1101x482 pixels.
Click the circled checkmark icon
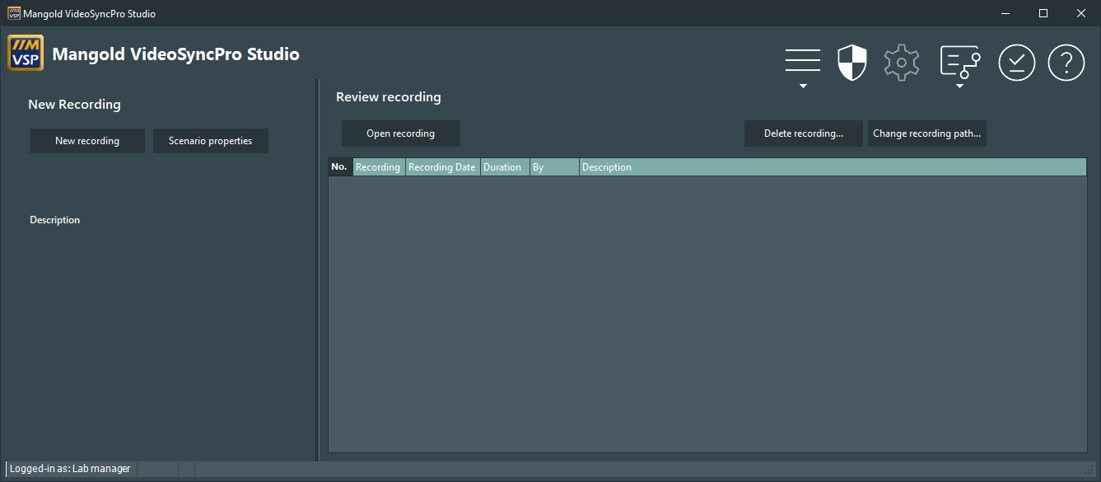pyautogui.click(x=1017, y=63)
